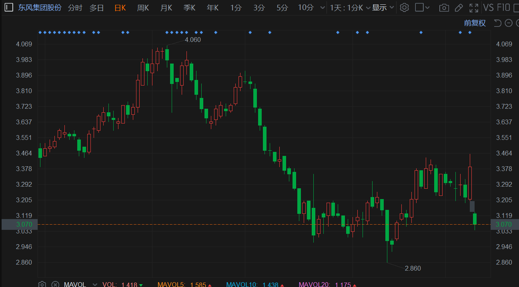Switch to the 周K weekly chart tab
Viewport: 519px width, 287px height.
click(x=143, y=7)
